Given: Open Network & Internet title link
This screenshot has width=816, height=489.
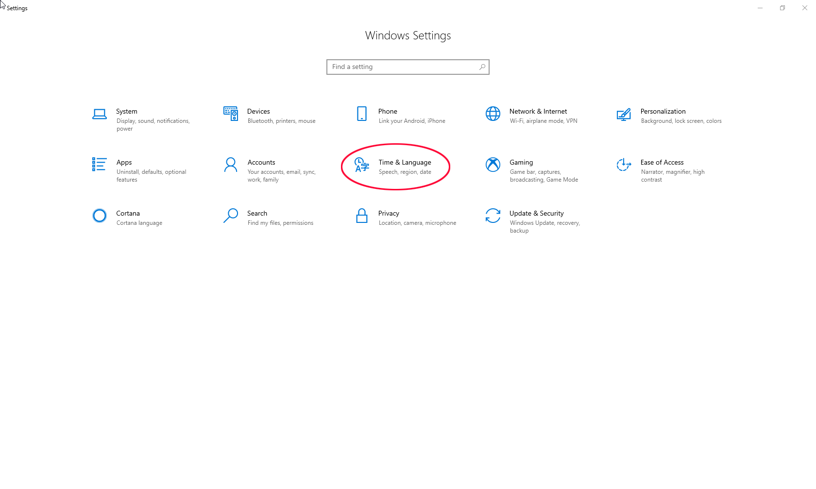Looking at the screenshot, I should (x=538, y=111).
